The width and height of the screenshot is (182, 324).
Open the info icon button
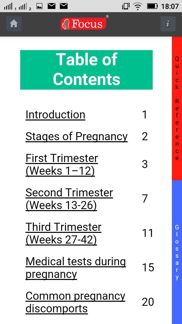168,24
